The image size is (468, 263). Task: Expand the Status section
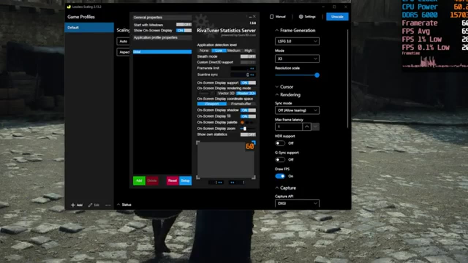tap(124, 205)
